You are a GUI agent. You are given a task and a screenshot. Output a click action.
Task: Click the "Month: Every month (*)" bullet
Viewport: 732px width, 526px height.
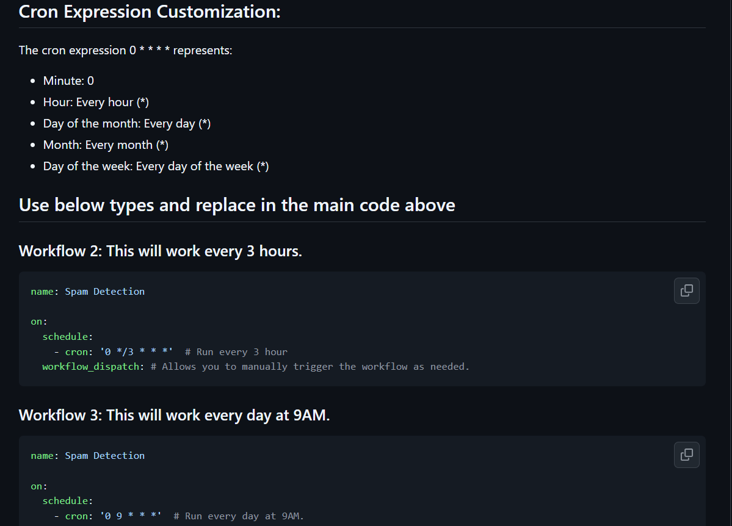pos(106,145)
